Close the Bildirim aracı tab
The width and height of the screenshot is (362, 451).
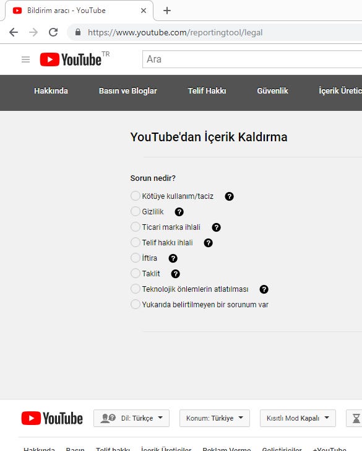144,11
